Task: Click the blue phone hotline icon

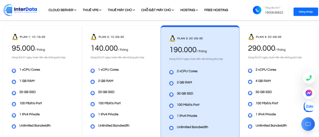Action: coord(257,10)
